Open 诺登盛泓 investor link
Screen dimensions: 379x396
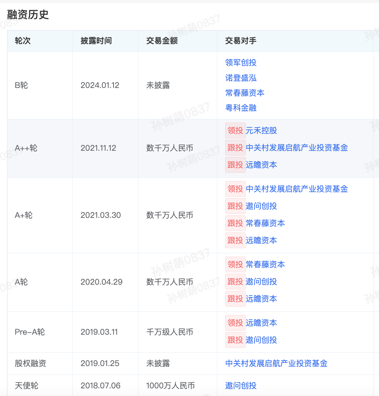click(x=241, y=78)
